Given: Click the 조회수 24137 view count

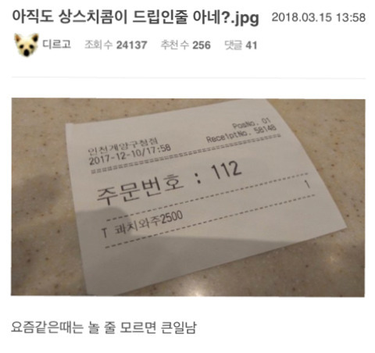Looking at the screenshot, I should [116, 45].
